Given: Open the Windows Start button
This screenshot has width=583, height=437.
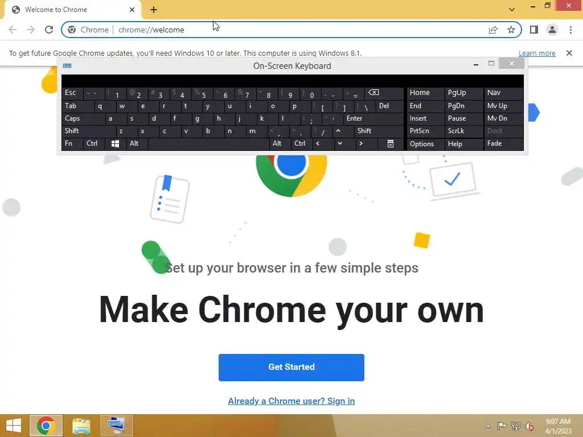Looking at the screenshot, I should pos(14,426).
